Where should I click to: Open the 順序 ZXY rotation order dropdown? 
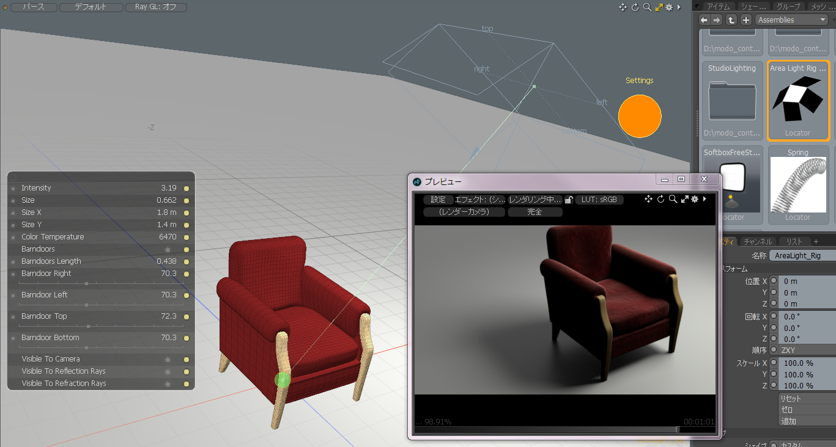pyautogui.click(x=806, y=351)
